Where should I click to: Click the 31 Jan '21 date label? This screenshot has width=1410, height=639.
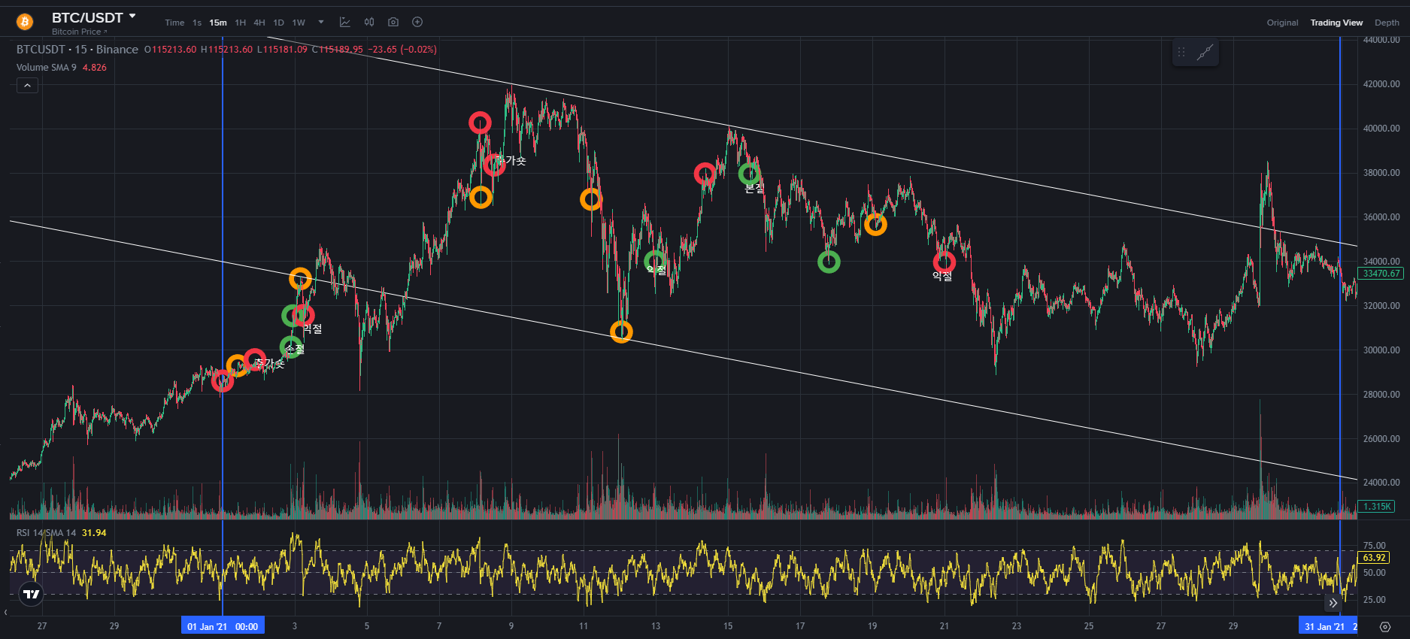1328,626
